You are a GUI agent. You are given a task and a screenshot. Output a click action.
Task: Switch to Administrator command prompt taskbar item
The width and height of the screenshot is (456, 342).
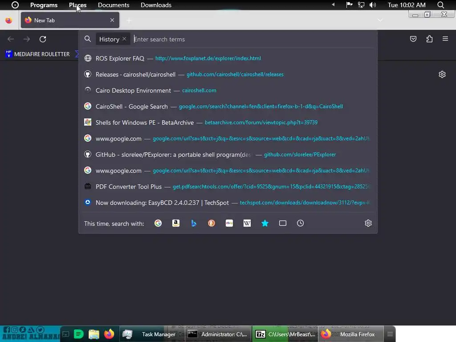tap(218, 334)
